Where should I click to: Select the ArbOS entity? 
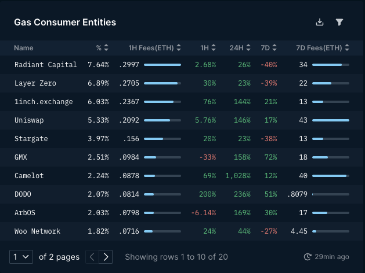tap(25, 213)
